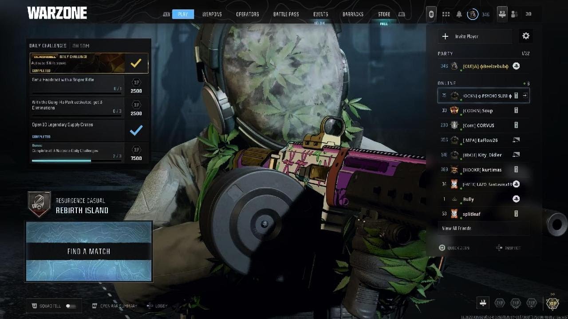Open View All Friends

pos(484,228)
